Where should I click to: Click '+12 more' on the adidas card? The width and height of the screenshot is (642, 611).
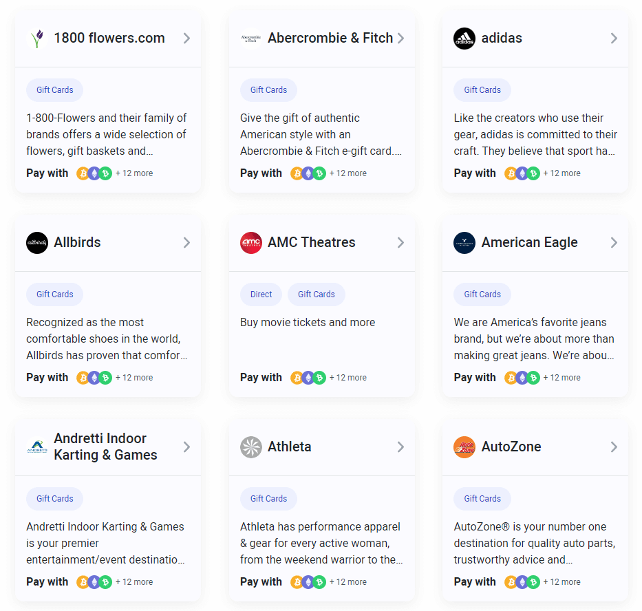pos(561,173)
